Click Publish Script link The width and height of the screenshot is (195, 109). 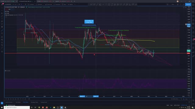coord(184,105)
